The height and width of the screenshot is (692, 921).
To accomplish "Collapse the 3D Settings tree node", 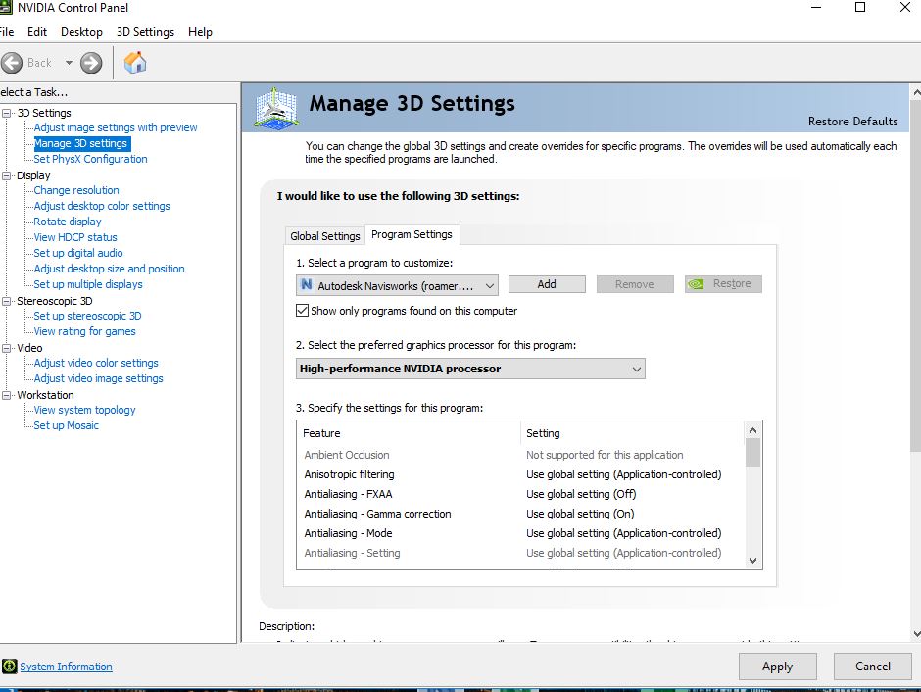I will point(7,113).
